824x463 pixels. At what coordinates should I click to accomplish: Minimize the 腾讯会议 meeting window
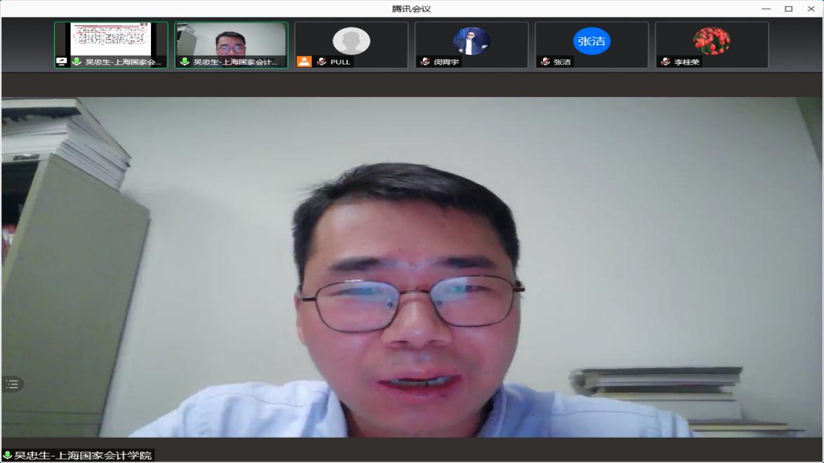[766, 8]
